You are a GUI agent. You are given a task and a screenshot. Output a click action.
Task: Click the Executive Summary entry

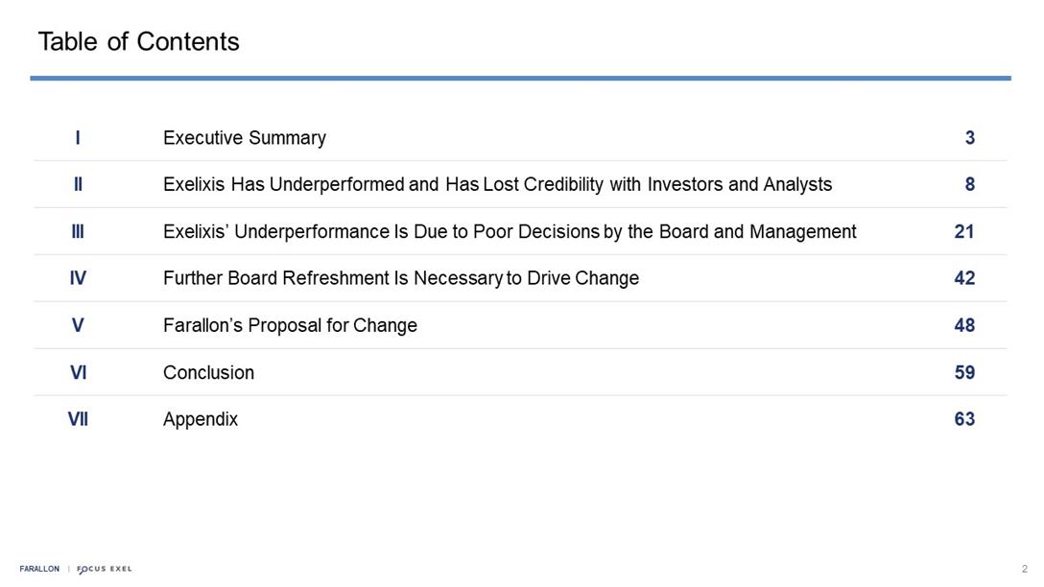[x=245, y=138]
